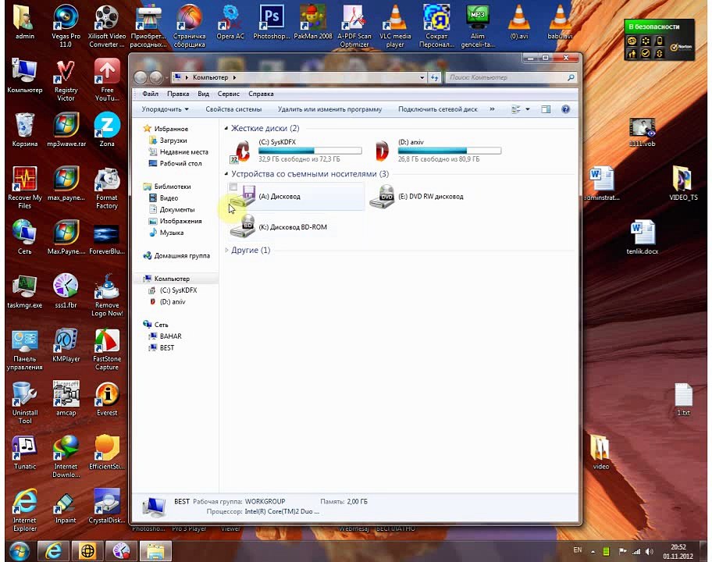Open Tunatic desktop shortcut
Viewport: 712px width, 562px height.
[x=24, y=452]
